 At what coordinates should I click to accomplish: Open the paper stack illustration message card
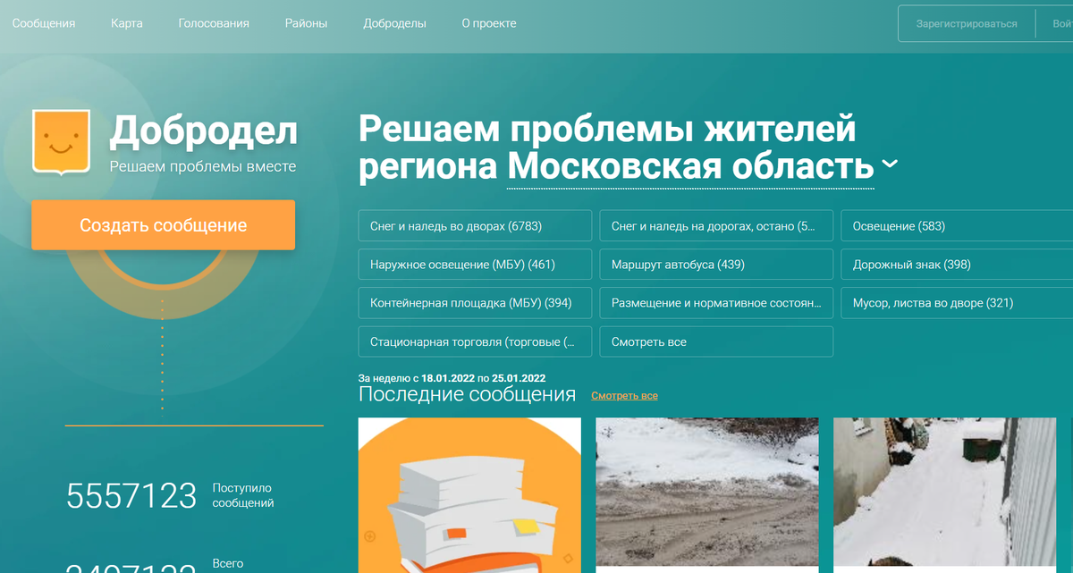(469, 495)
